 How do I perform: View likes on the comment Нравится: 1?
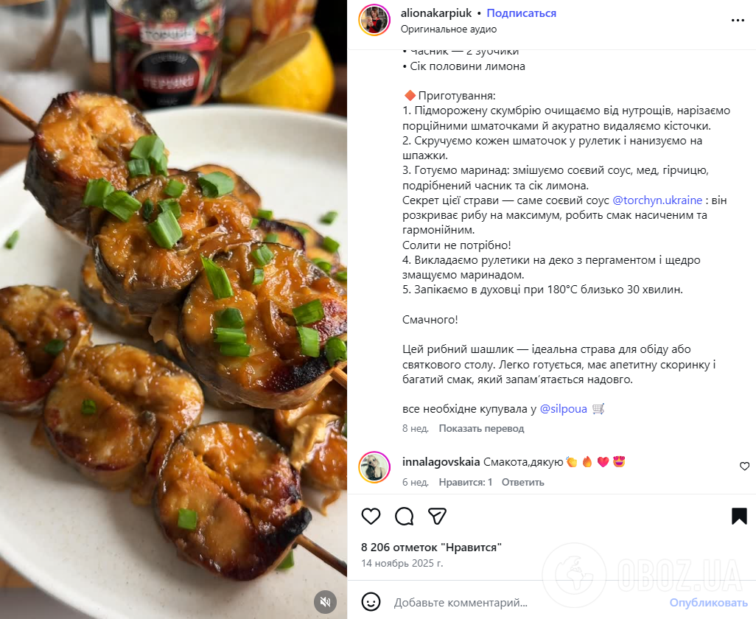point(465,482)
